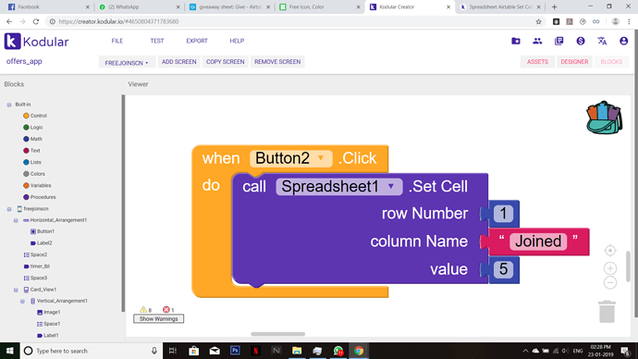Open the project folder icon in header
The image size is (638, 359).
(516, 41)
